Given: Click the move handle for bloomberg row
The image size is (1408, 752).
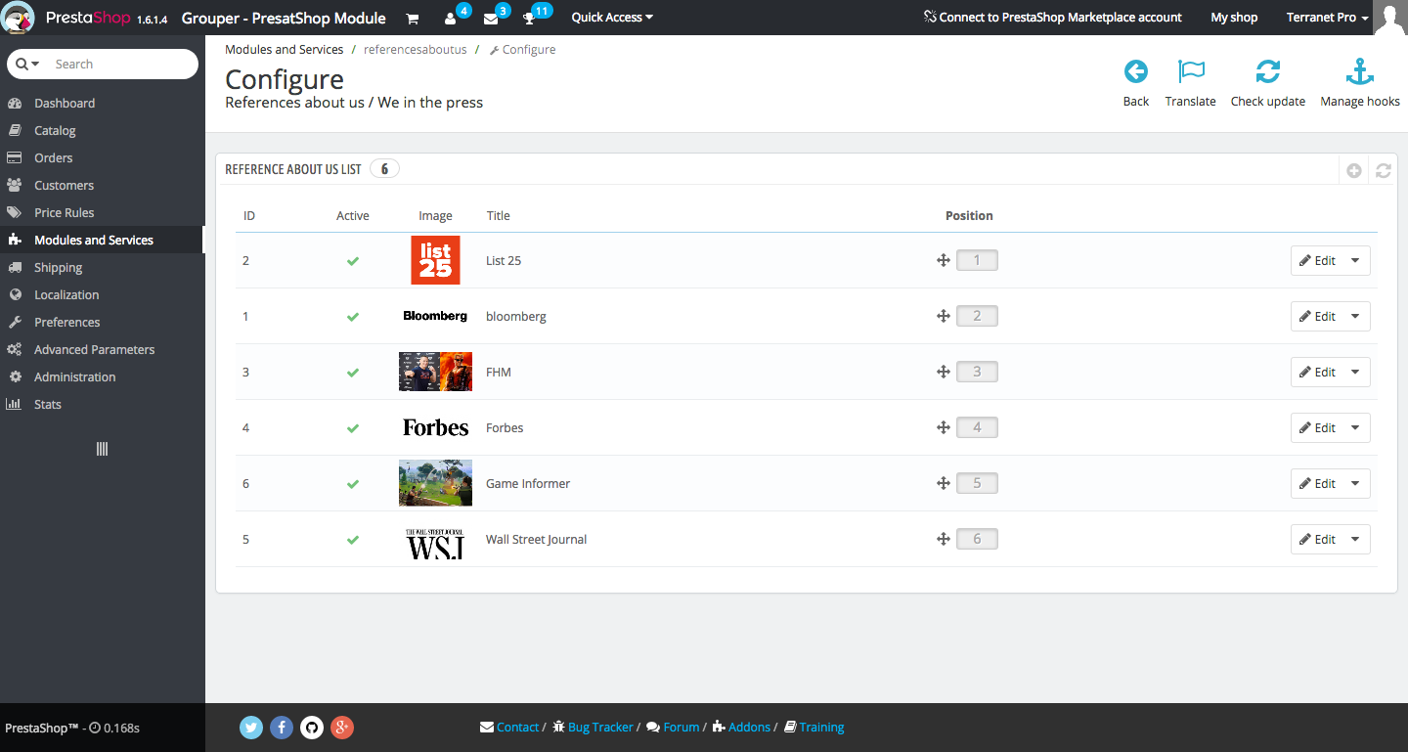Looking at the screenshot, I should [x=944, y=316].
